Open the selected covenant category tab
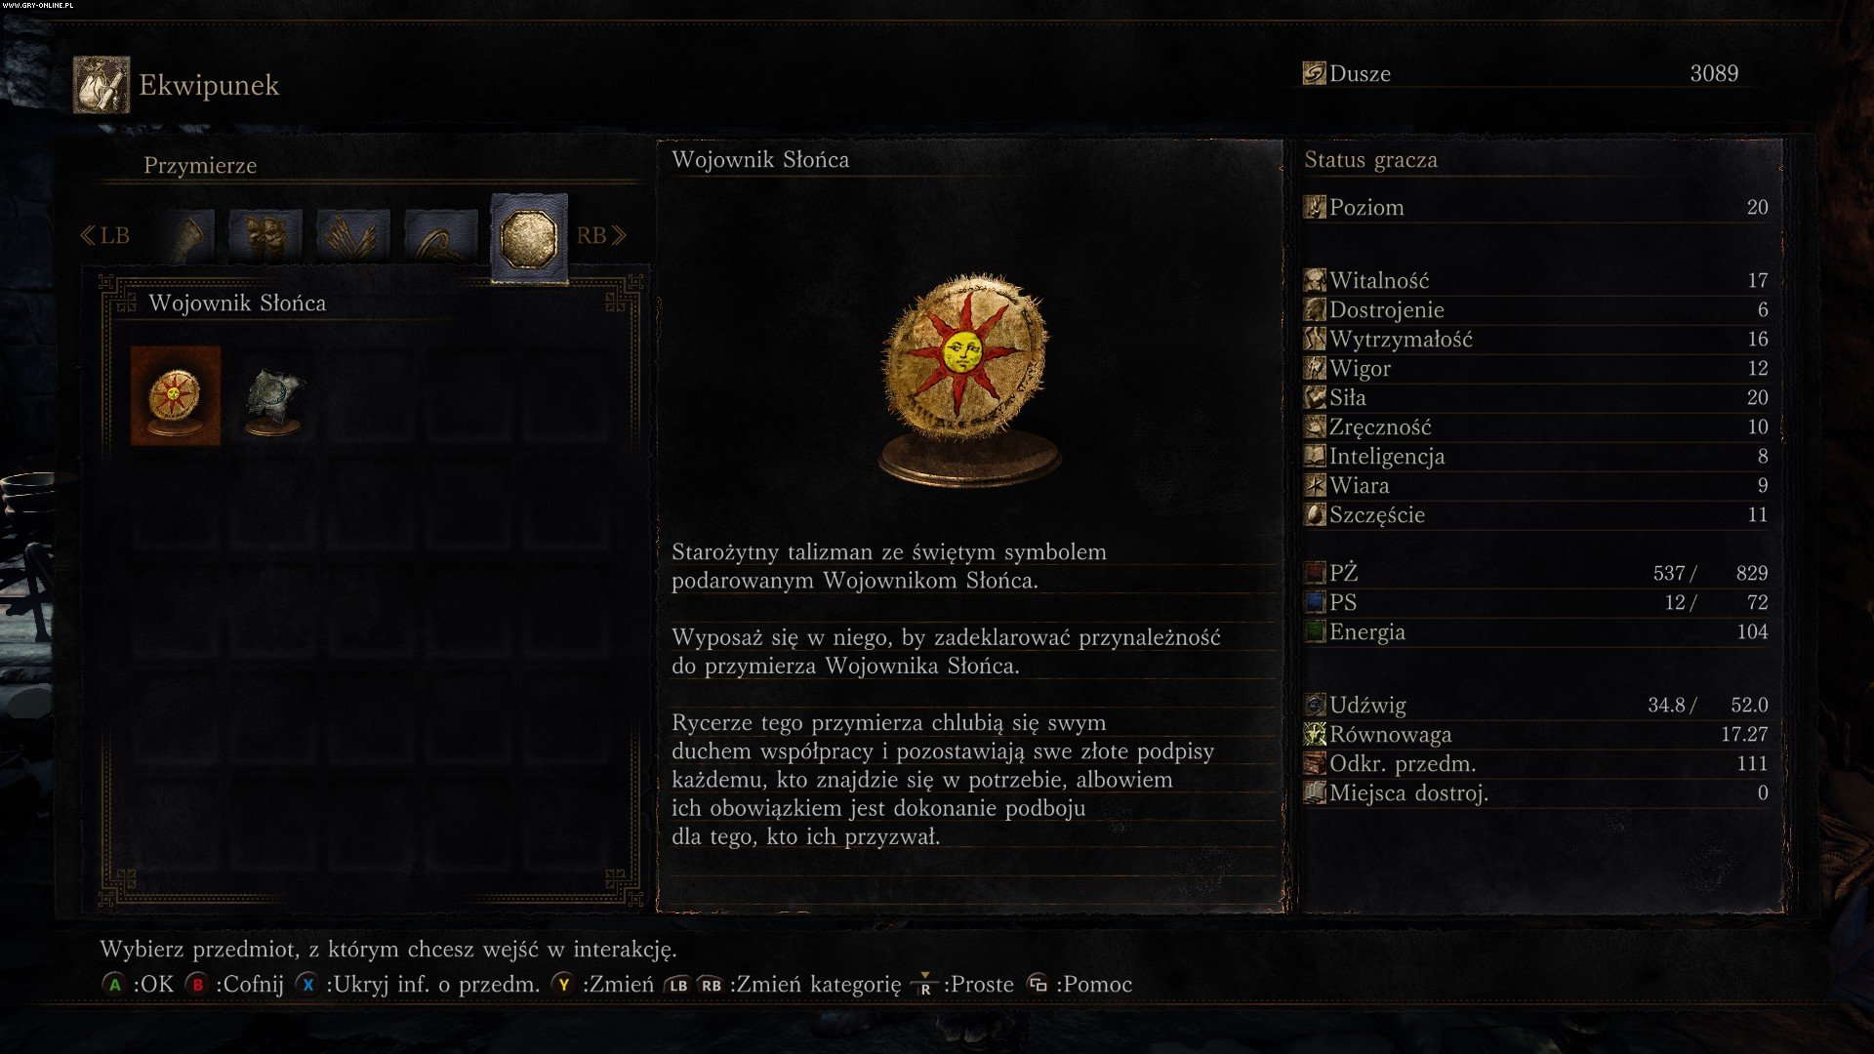1874x1054 pixels. click(x=529, y=237)
